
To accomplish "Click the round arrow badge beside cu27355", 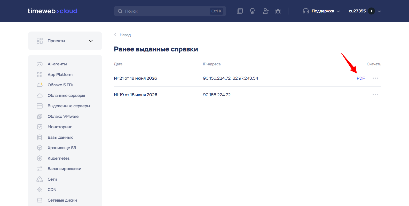I will pyautogui.click(x=371, y=11).
